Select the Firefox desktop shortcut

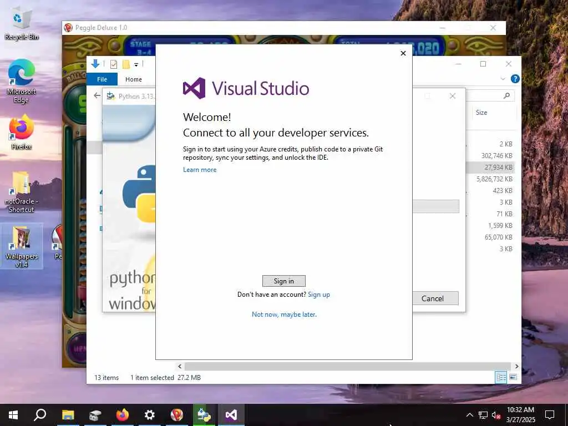22,132
